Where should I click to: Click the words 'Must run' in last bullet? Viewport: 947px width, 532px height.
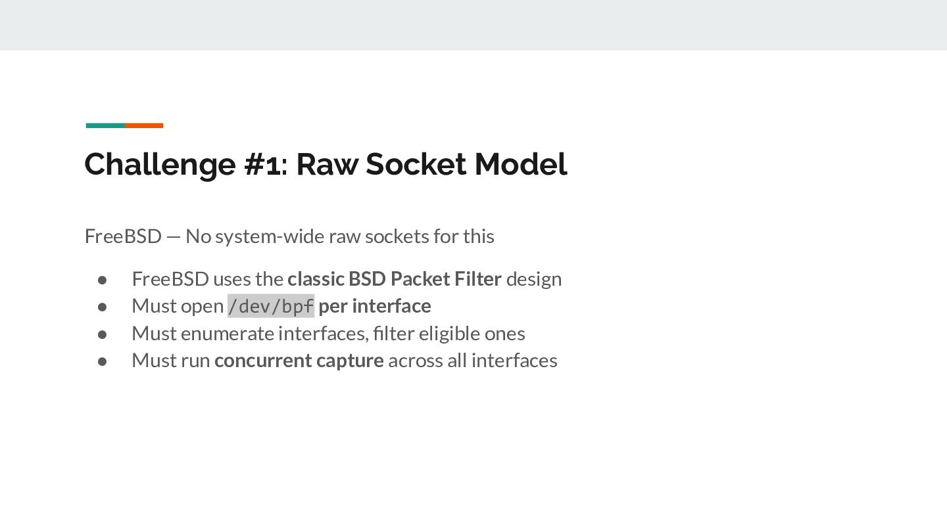pyautogui.click(x=171, y=361)
